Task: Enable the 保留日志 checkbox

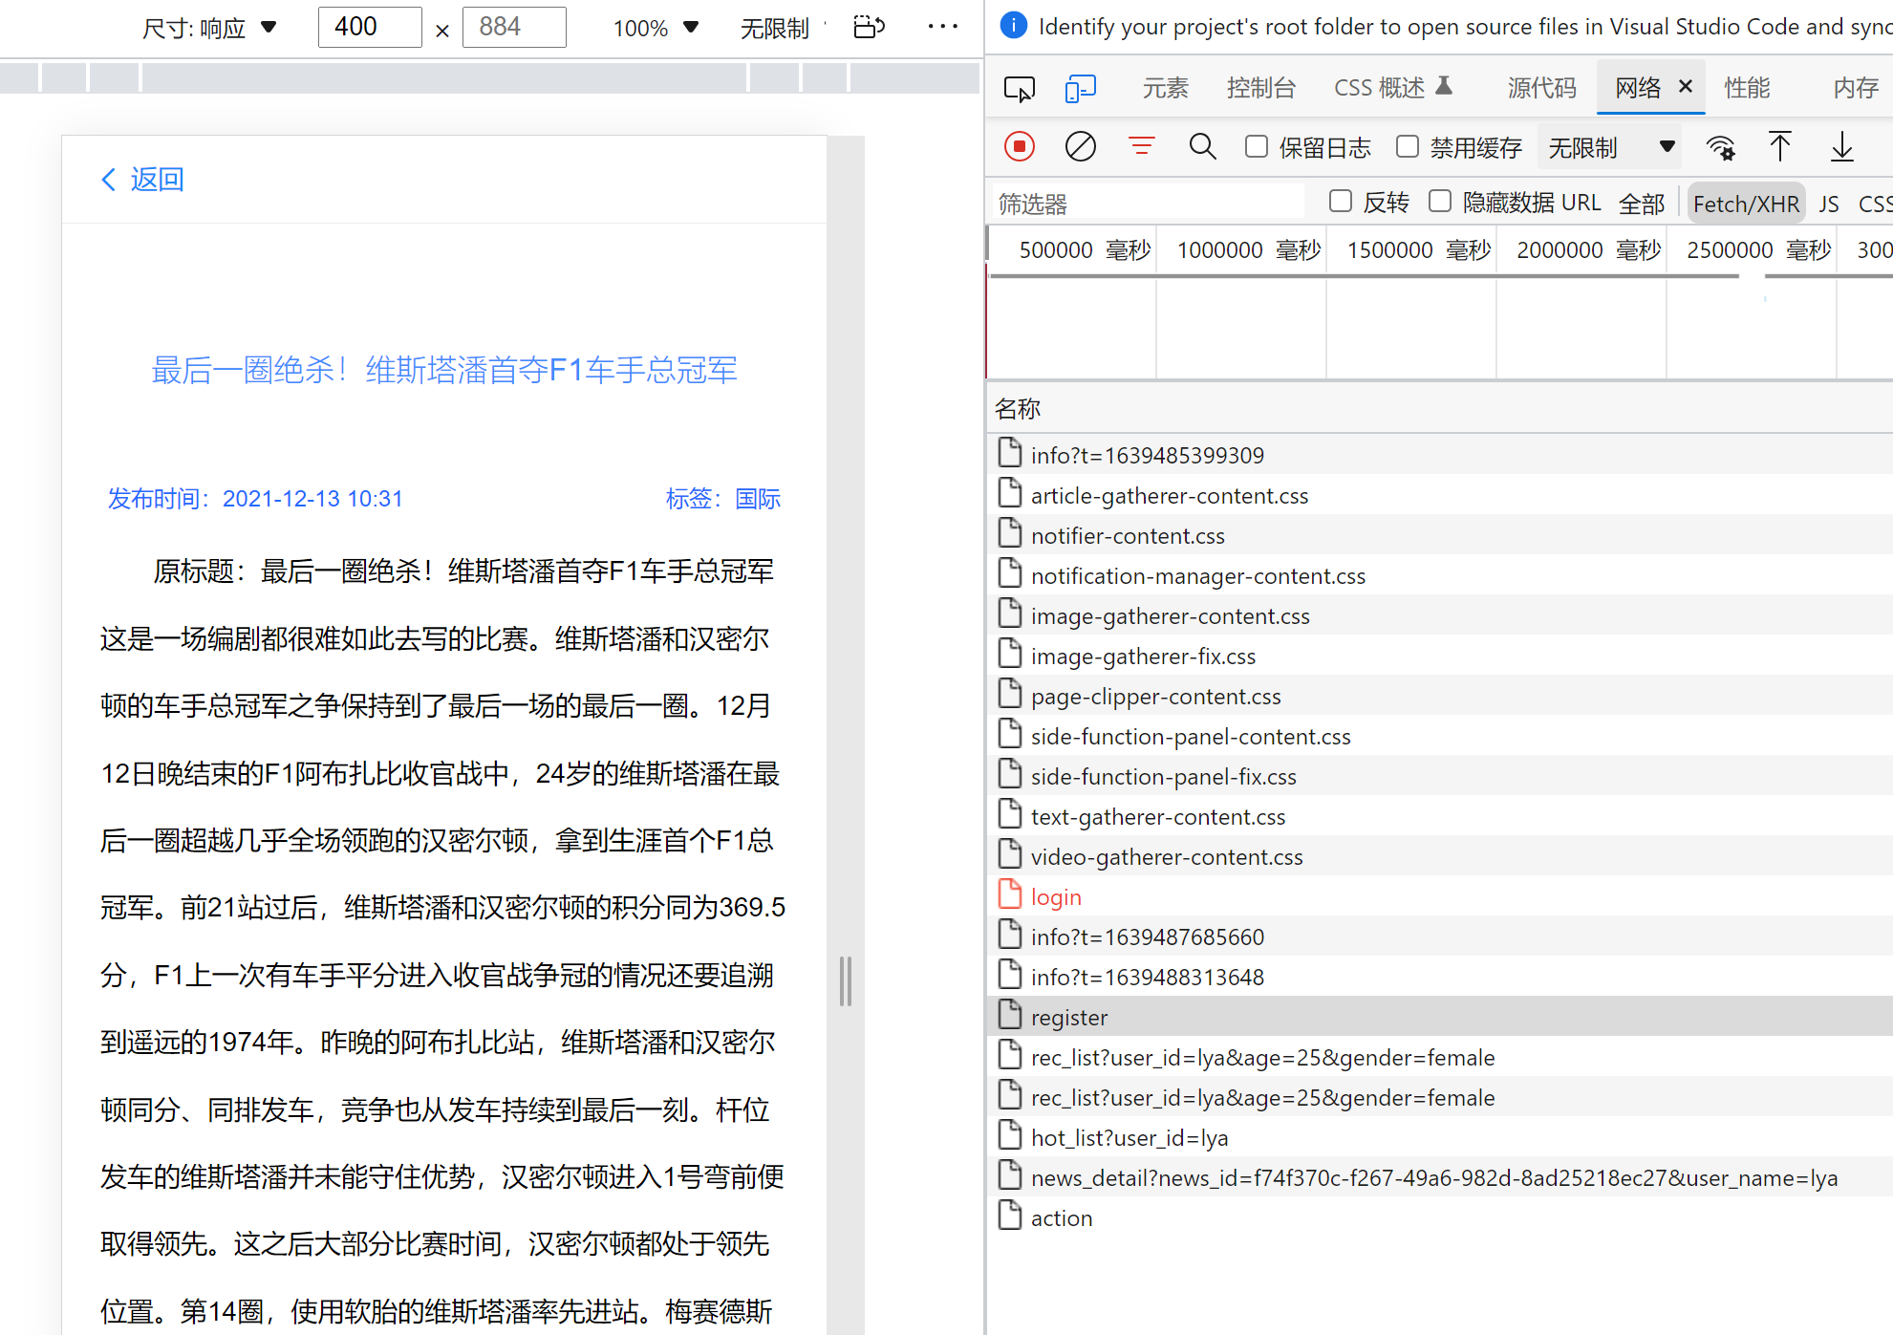Action: (x=1257, y=147)
